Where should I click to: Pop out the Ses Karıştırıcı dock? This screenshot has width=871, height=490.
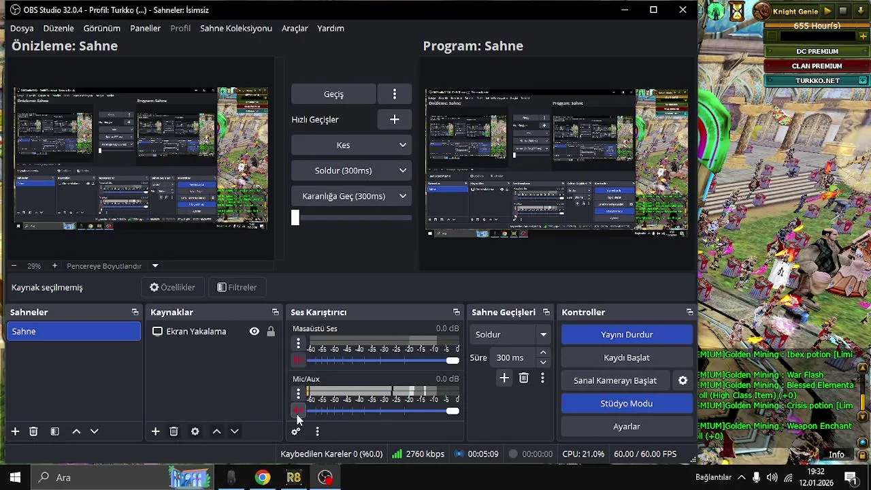click(456, 312)
